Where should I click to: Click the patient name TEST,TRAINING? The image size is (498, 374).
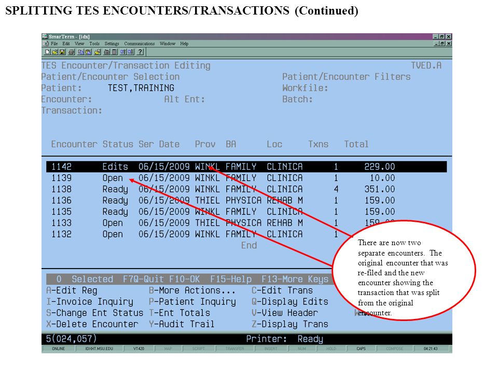pos(141,88)
